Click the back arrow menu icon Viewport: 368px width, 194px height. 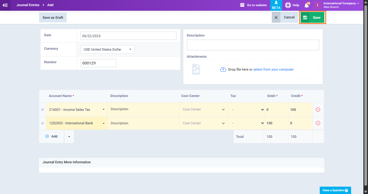pyautogui.click(x=5, y=5)
